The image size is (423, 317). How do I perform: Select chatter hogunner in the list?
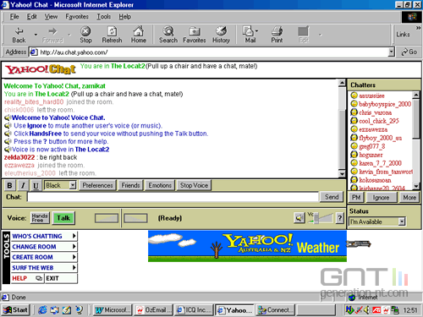coord(371,155)
